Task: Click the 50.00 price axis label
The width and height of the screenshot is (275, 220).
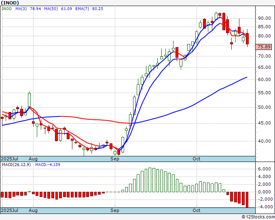Action: coord(264,107)
